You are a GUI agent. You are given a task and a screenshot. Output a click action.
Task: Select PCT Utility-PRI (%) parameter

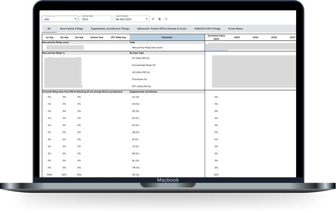pos(141,86)
